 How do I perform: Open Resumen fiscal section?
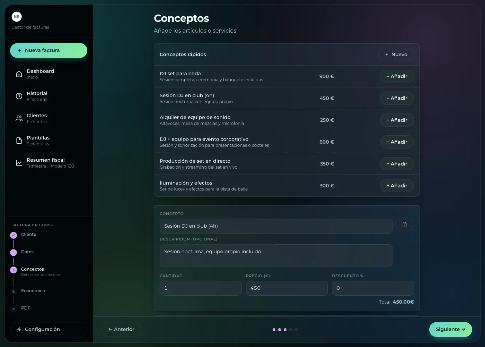click(x=48, y=163)
